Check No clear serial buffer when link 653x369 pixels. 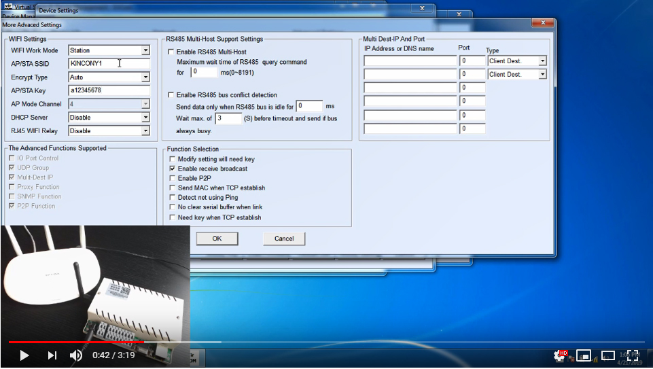(x=173, y=207)
